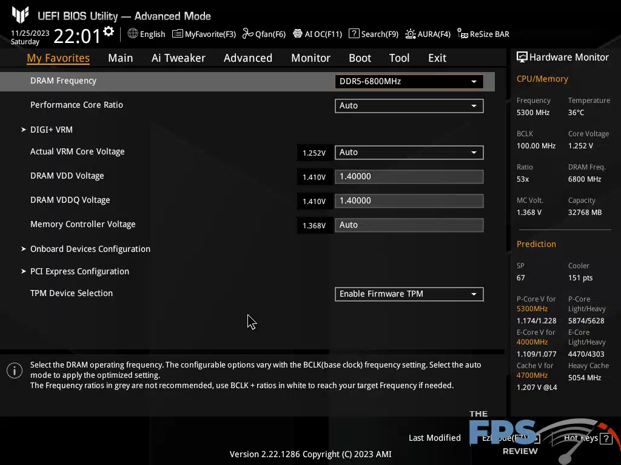621x465 pixels.
Task: Click the Prediction section heading
Action: coord(536,244)
